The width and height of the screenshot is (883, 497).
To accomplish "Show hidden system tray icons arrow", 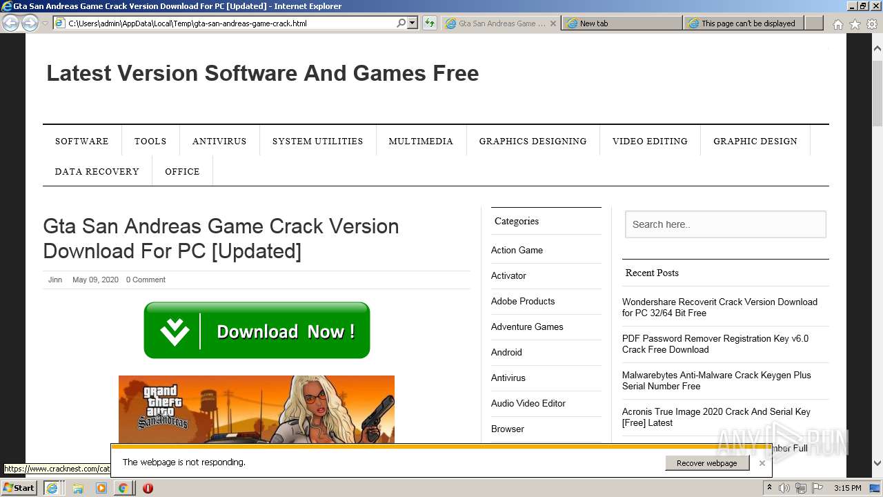I will pos(769,488).
